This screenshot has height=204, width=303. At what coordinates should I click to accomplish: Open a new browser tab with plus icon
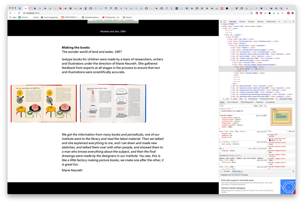click(287, 8)
